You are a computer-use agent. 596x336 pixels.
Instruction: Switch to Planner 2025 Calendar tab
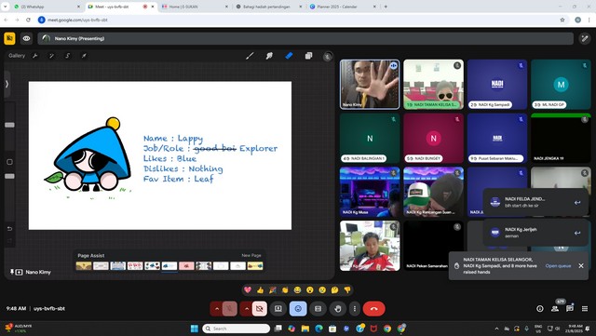click(343, 7)
